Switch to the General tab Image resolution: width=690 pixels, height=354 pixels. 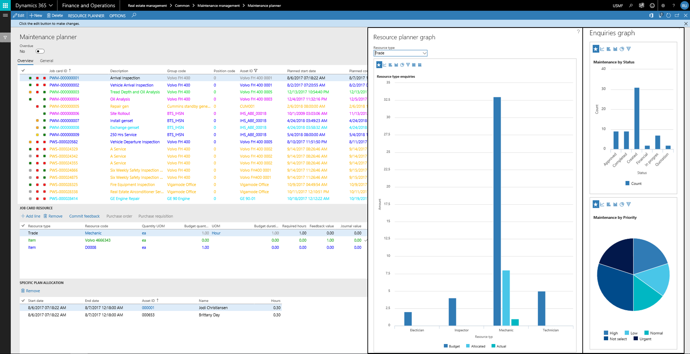coord(47,60)
